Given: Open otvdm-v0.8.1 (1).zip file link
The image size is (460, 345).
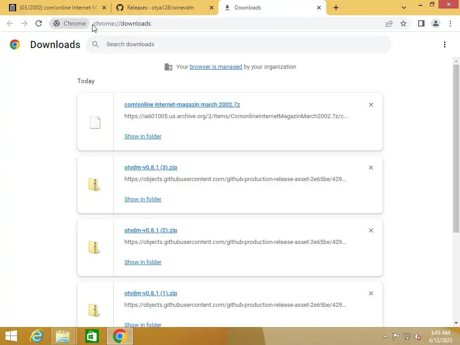Looking at the screenshot, I should 150,293.
